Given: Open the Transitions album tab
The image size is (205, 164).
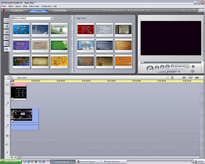Looking at the screenshot, I should click(x=6, y=26).
